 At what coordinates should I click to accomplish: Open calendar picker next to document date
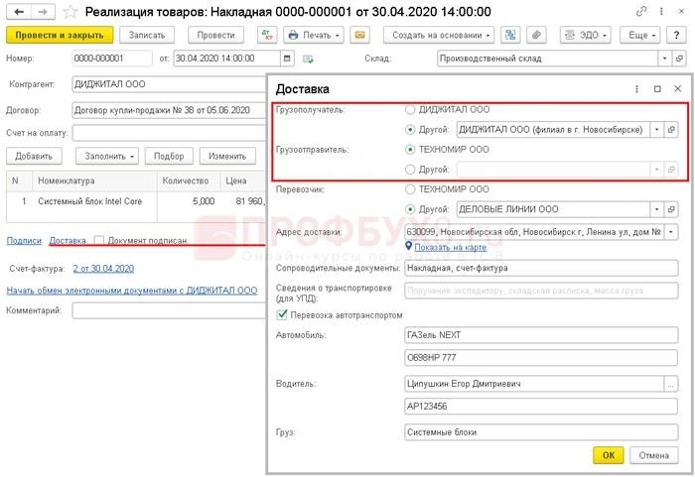pyautogui.click(x=287, y=59)
